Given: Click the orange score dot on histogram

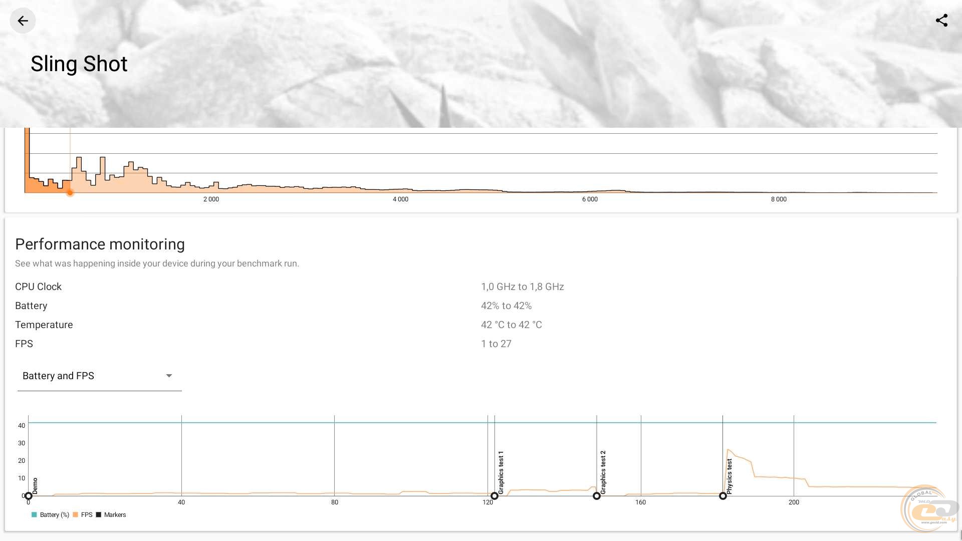Looking at the screenshot, I should (x=70, y=193).
